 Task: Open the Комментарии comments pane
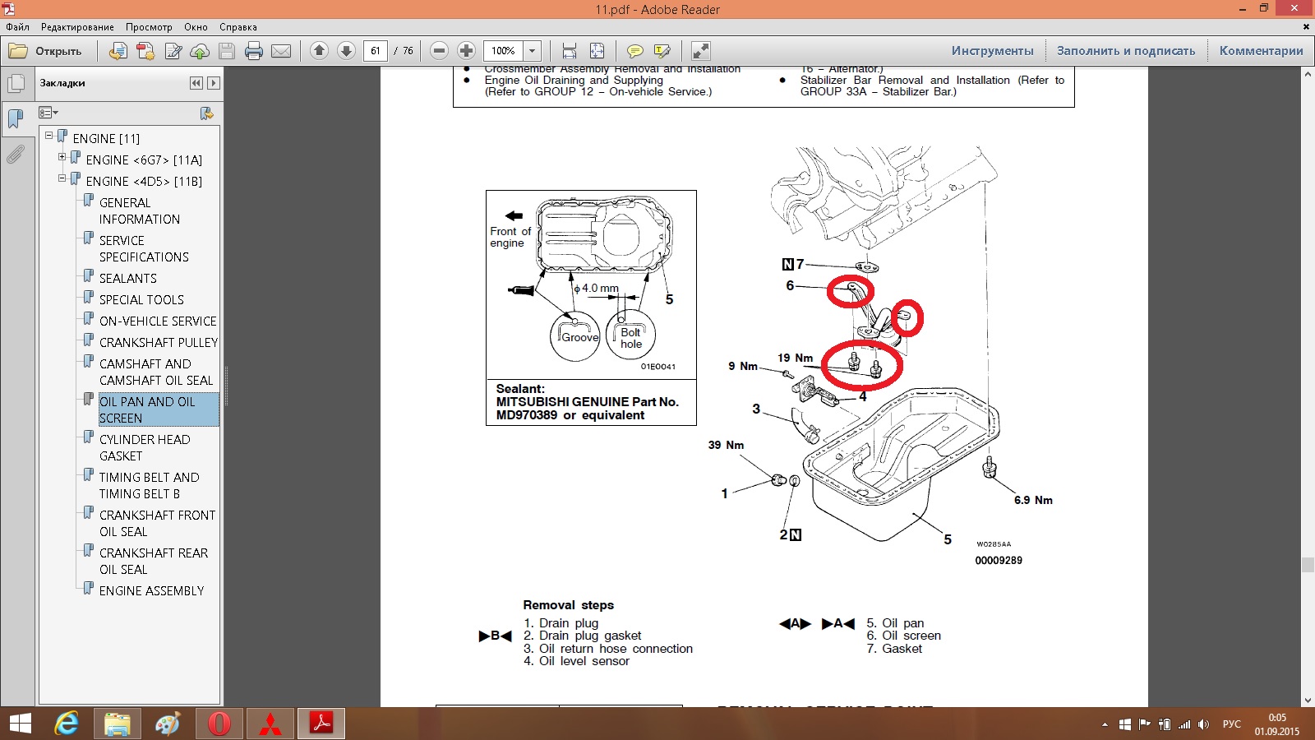[1262, 51]
